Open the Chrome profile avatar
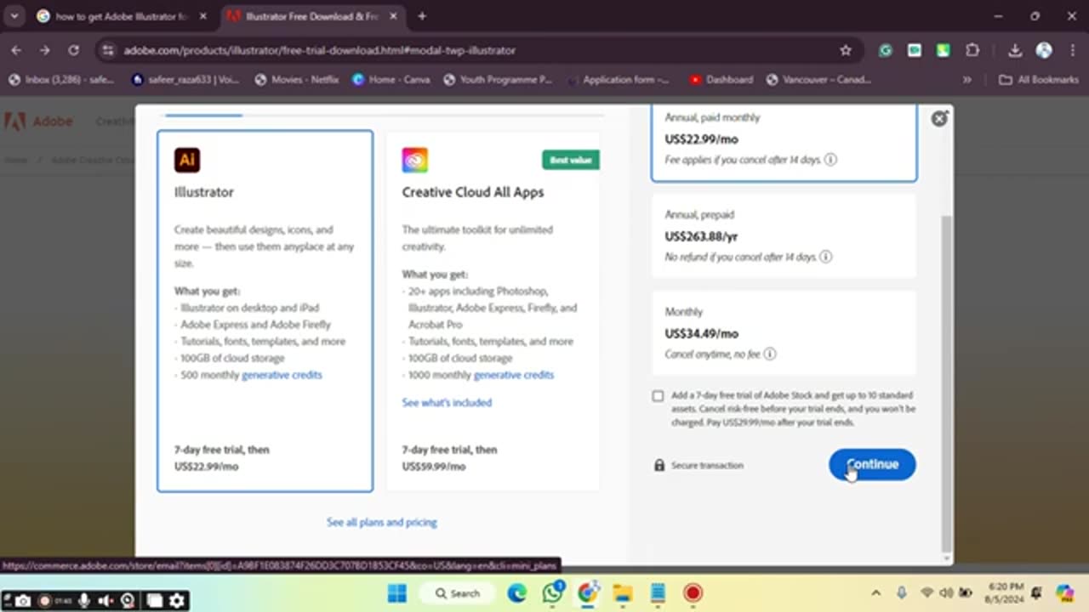This screenshot has width=1089, height=612. (1044, 50)
